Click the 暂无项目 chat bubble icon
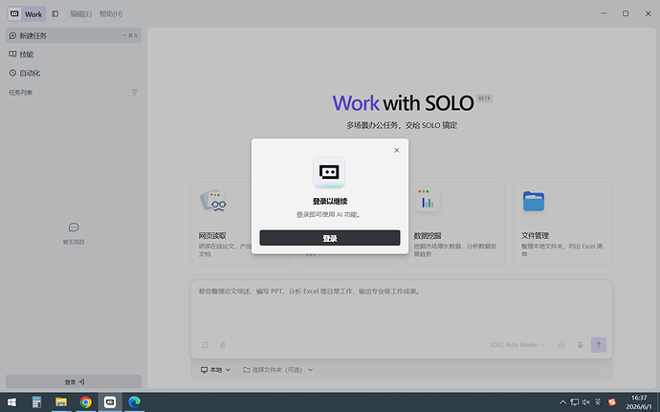Screen dimensions: 660x412 (x=74, y=228)
